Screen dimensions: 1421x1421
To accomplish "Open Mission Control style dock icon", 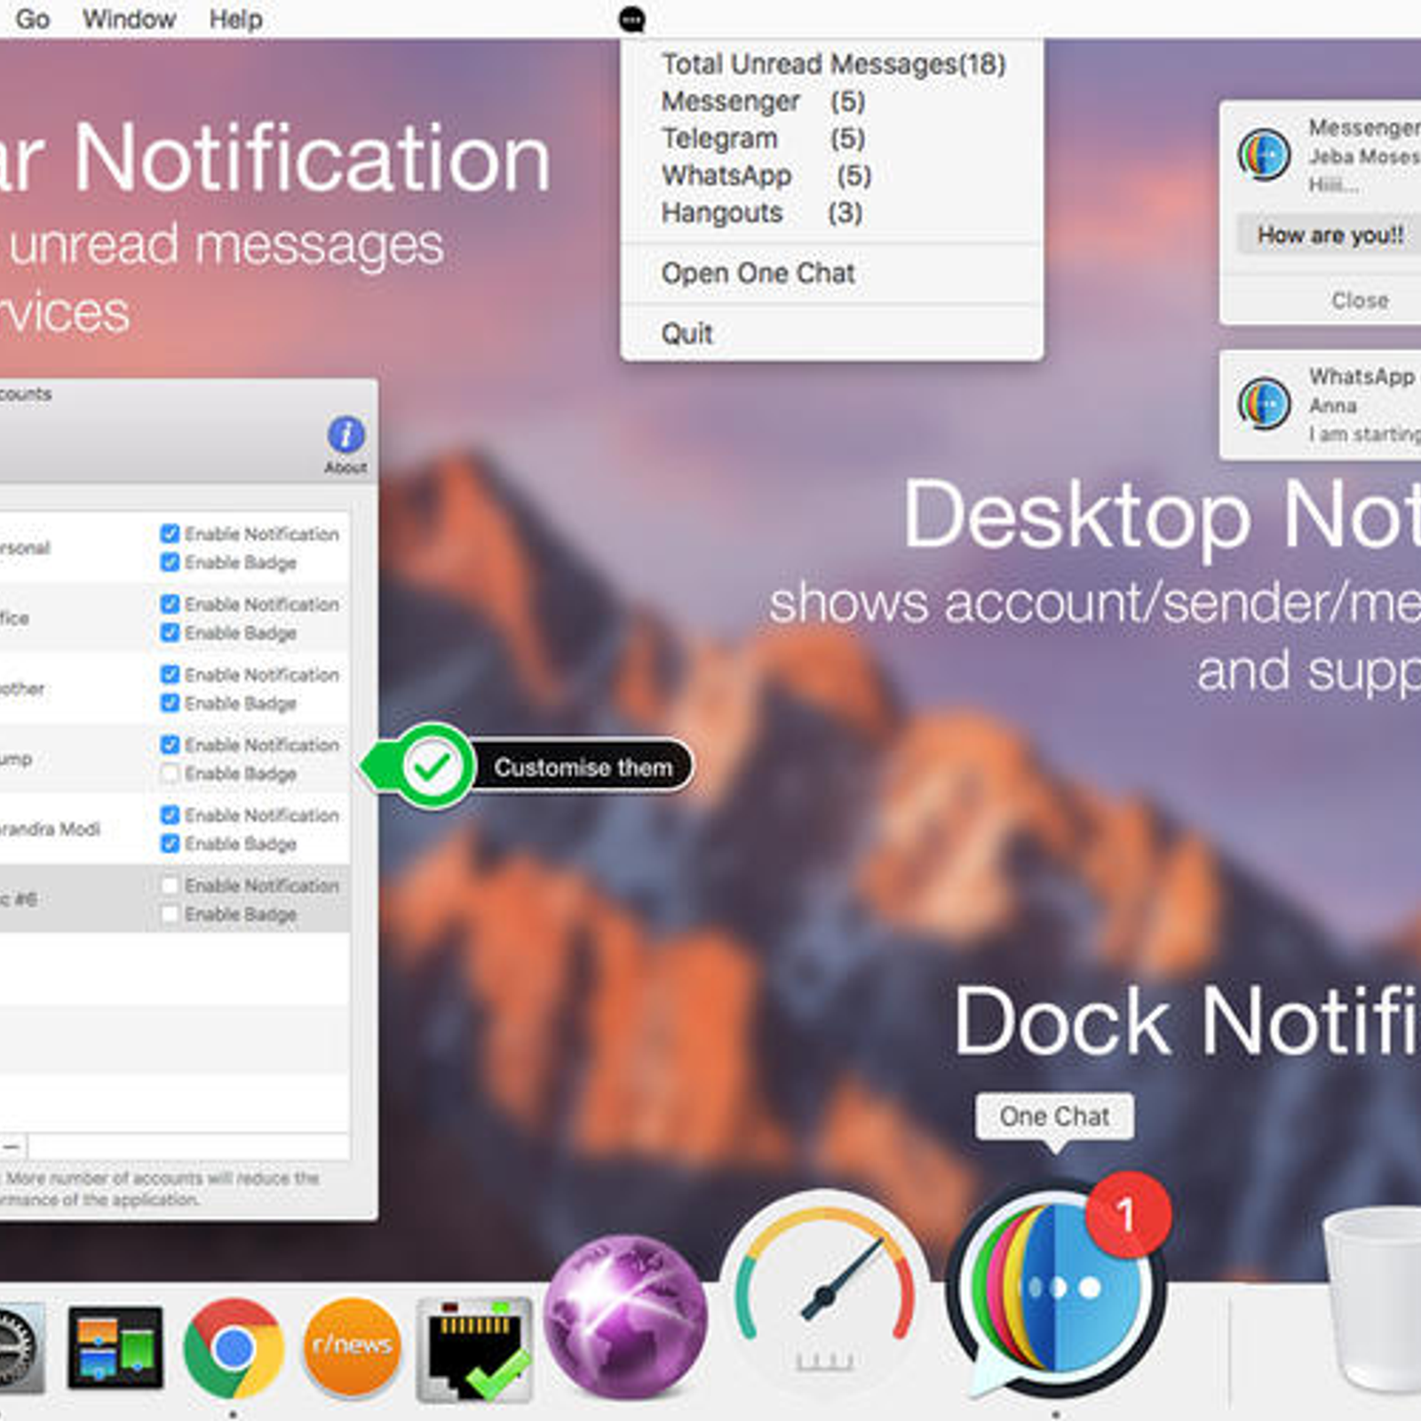I will pyautogui.click(x=115, y=1347).
